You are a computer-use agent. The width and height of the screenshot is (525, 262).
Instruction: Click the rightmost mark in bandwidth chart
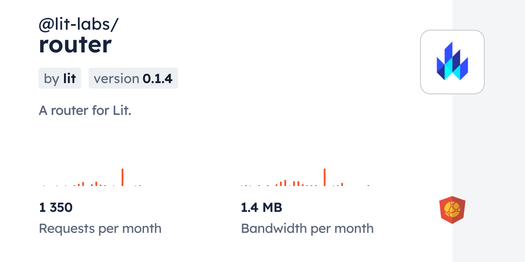tap(368, 185)
